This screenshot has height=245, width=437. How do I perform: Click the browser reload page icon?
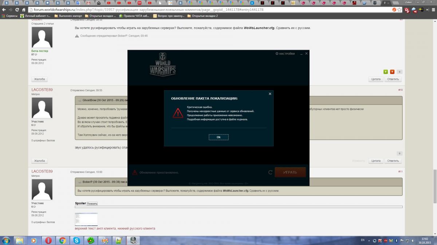17,10
